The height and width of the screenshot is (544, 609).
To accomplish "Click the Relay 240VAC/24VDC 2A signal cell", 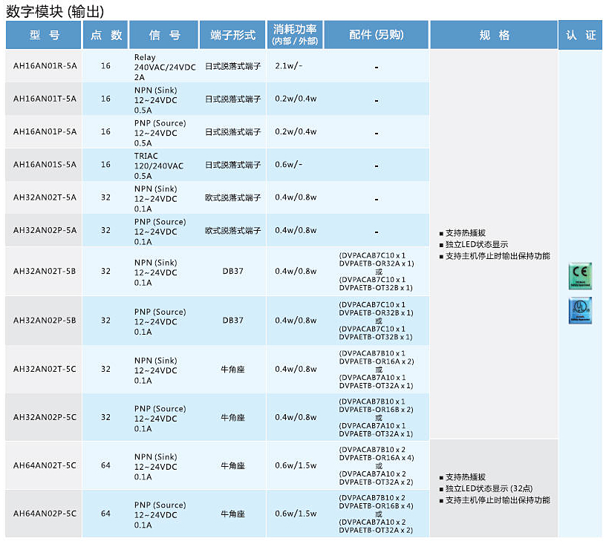I will 165,67.
